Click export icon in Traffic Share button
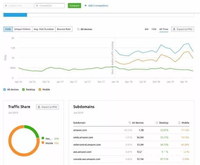Screen dimensions: 200x165 click(x=39, y=107)
